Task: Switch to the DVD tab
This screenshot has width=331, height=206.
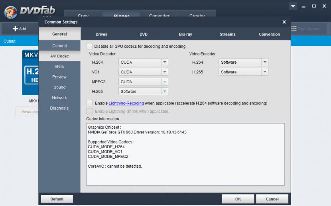Action: (x=143, y=34)
